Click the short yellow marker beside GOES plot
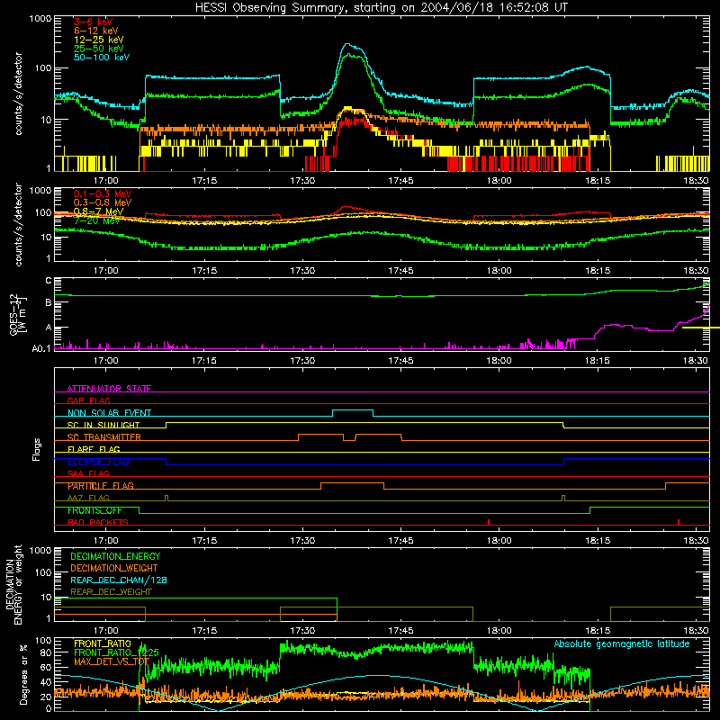The width and height of the screenshot is (720, 720). 701,328
